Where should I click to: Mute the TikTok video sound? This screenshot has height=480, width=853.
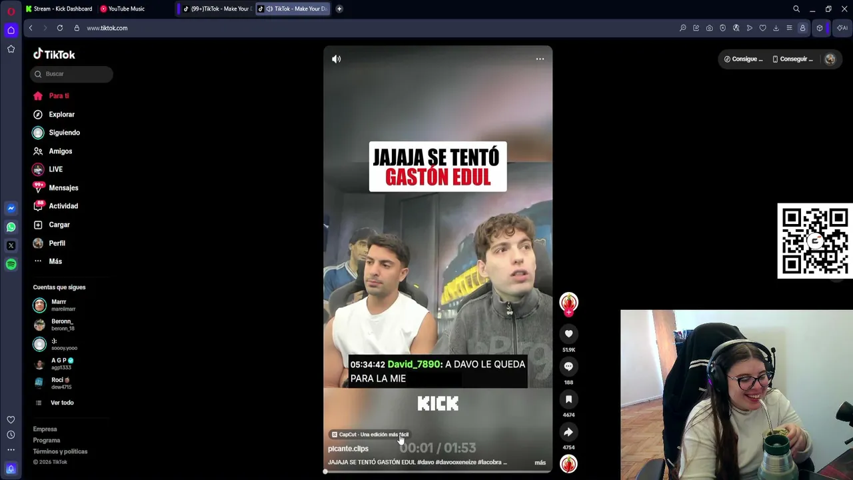337,59
